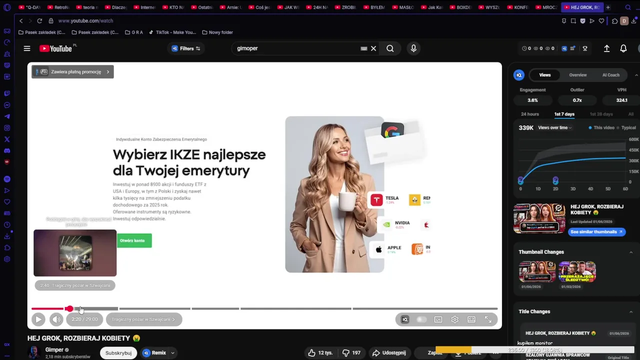Clear the YouTube search text

373,48
